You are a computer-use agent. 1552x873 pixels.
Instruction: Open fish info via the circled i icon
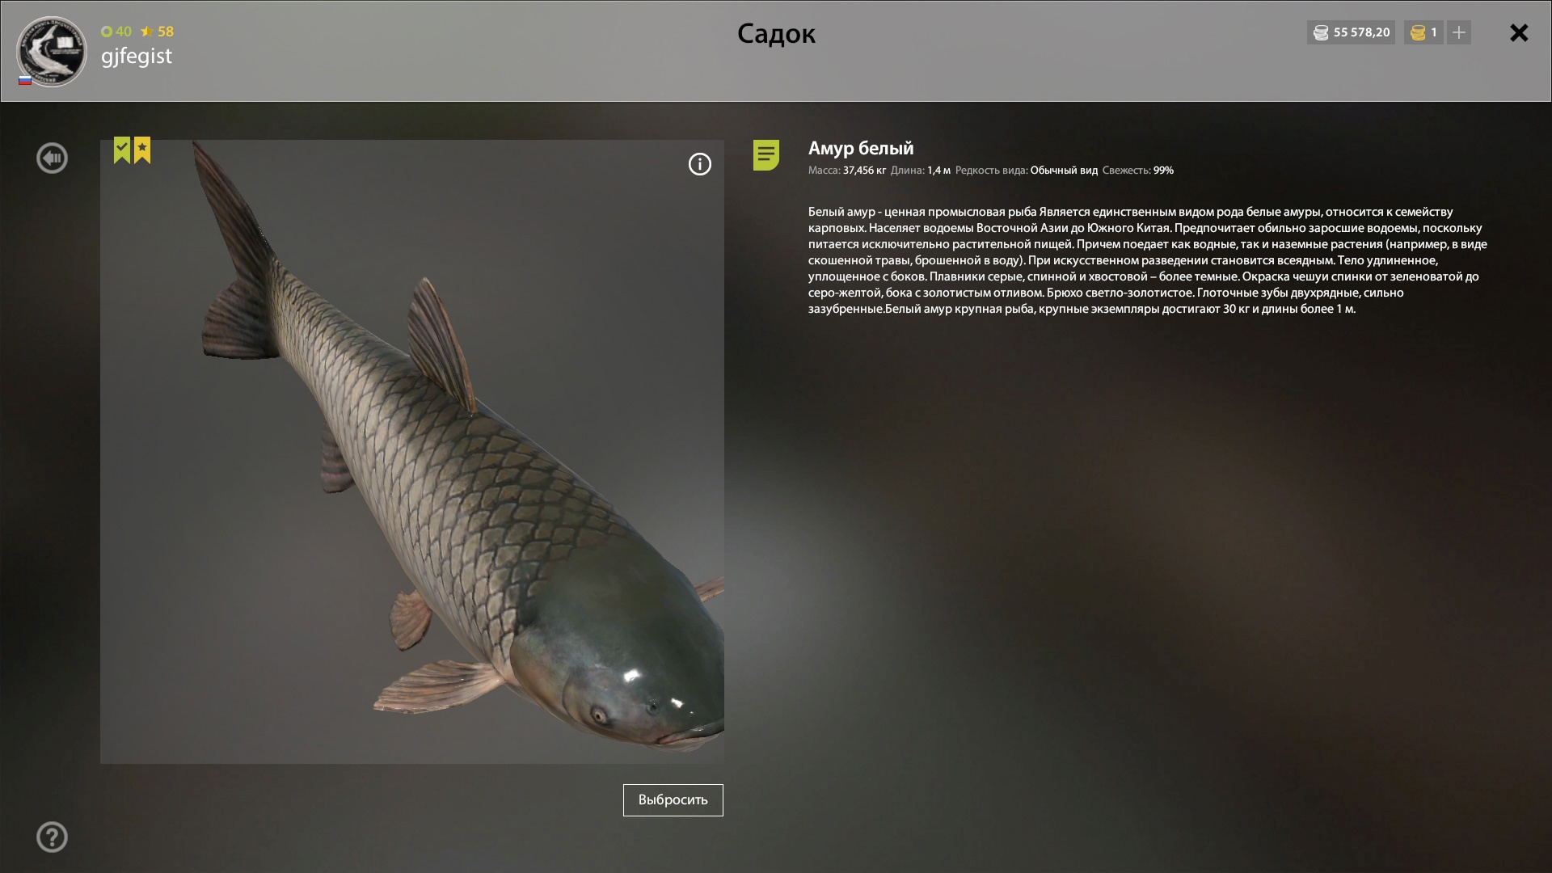700,165
